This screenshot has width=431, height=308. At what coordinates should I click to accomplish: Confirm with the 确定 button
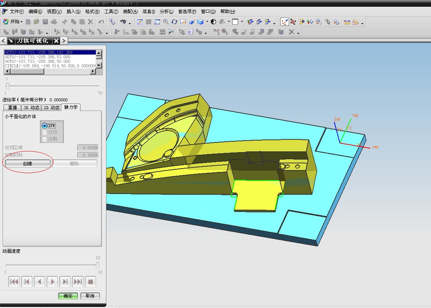(68, 296)
